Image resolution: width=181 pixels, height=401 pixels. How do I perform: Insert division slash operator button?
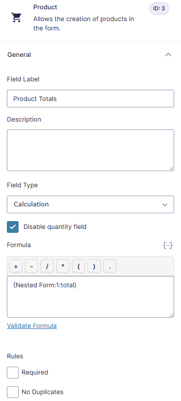click(x=47, y=266)
